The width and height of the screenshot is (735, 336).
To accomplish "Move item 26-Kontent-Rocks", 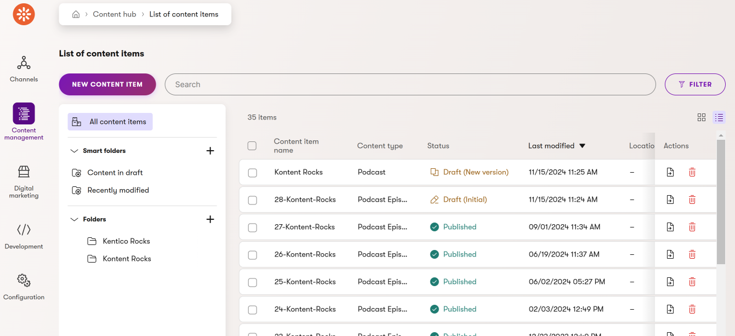I will pos(670,254).
